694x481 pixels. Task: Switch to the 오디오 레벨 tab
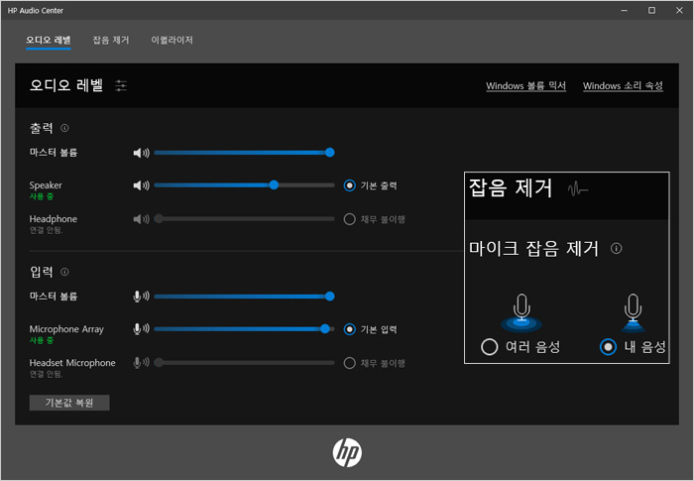[49, 40]
